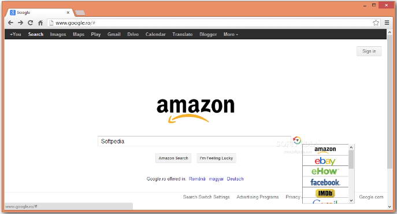Click down arrow of the switcher list scrollbar
The width and height of the screenshot is (397, 214).
tap(351, 201)
